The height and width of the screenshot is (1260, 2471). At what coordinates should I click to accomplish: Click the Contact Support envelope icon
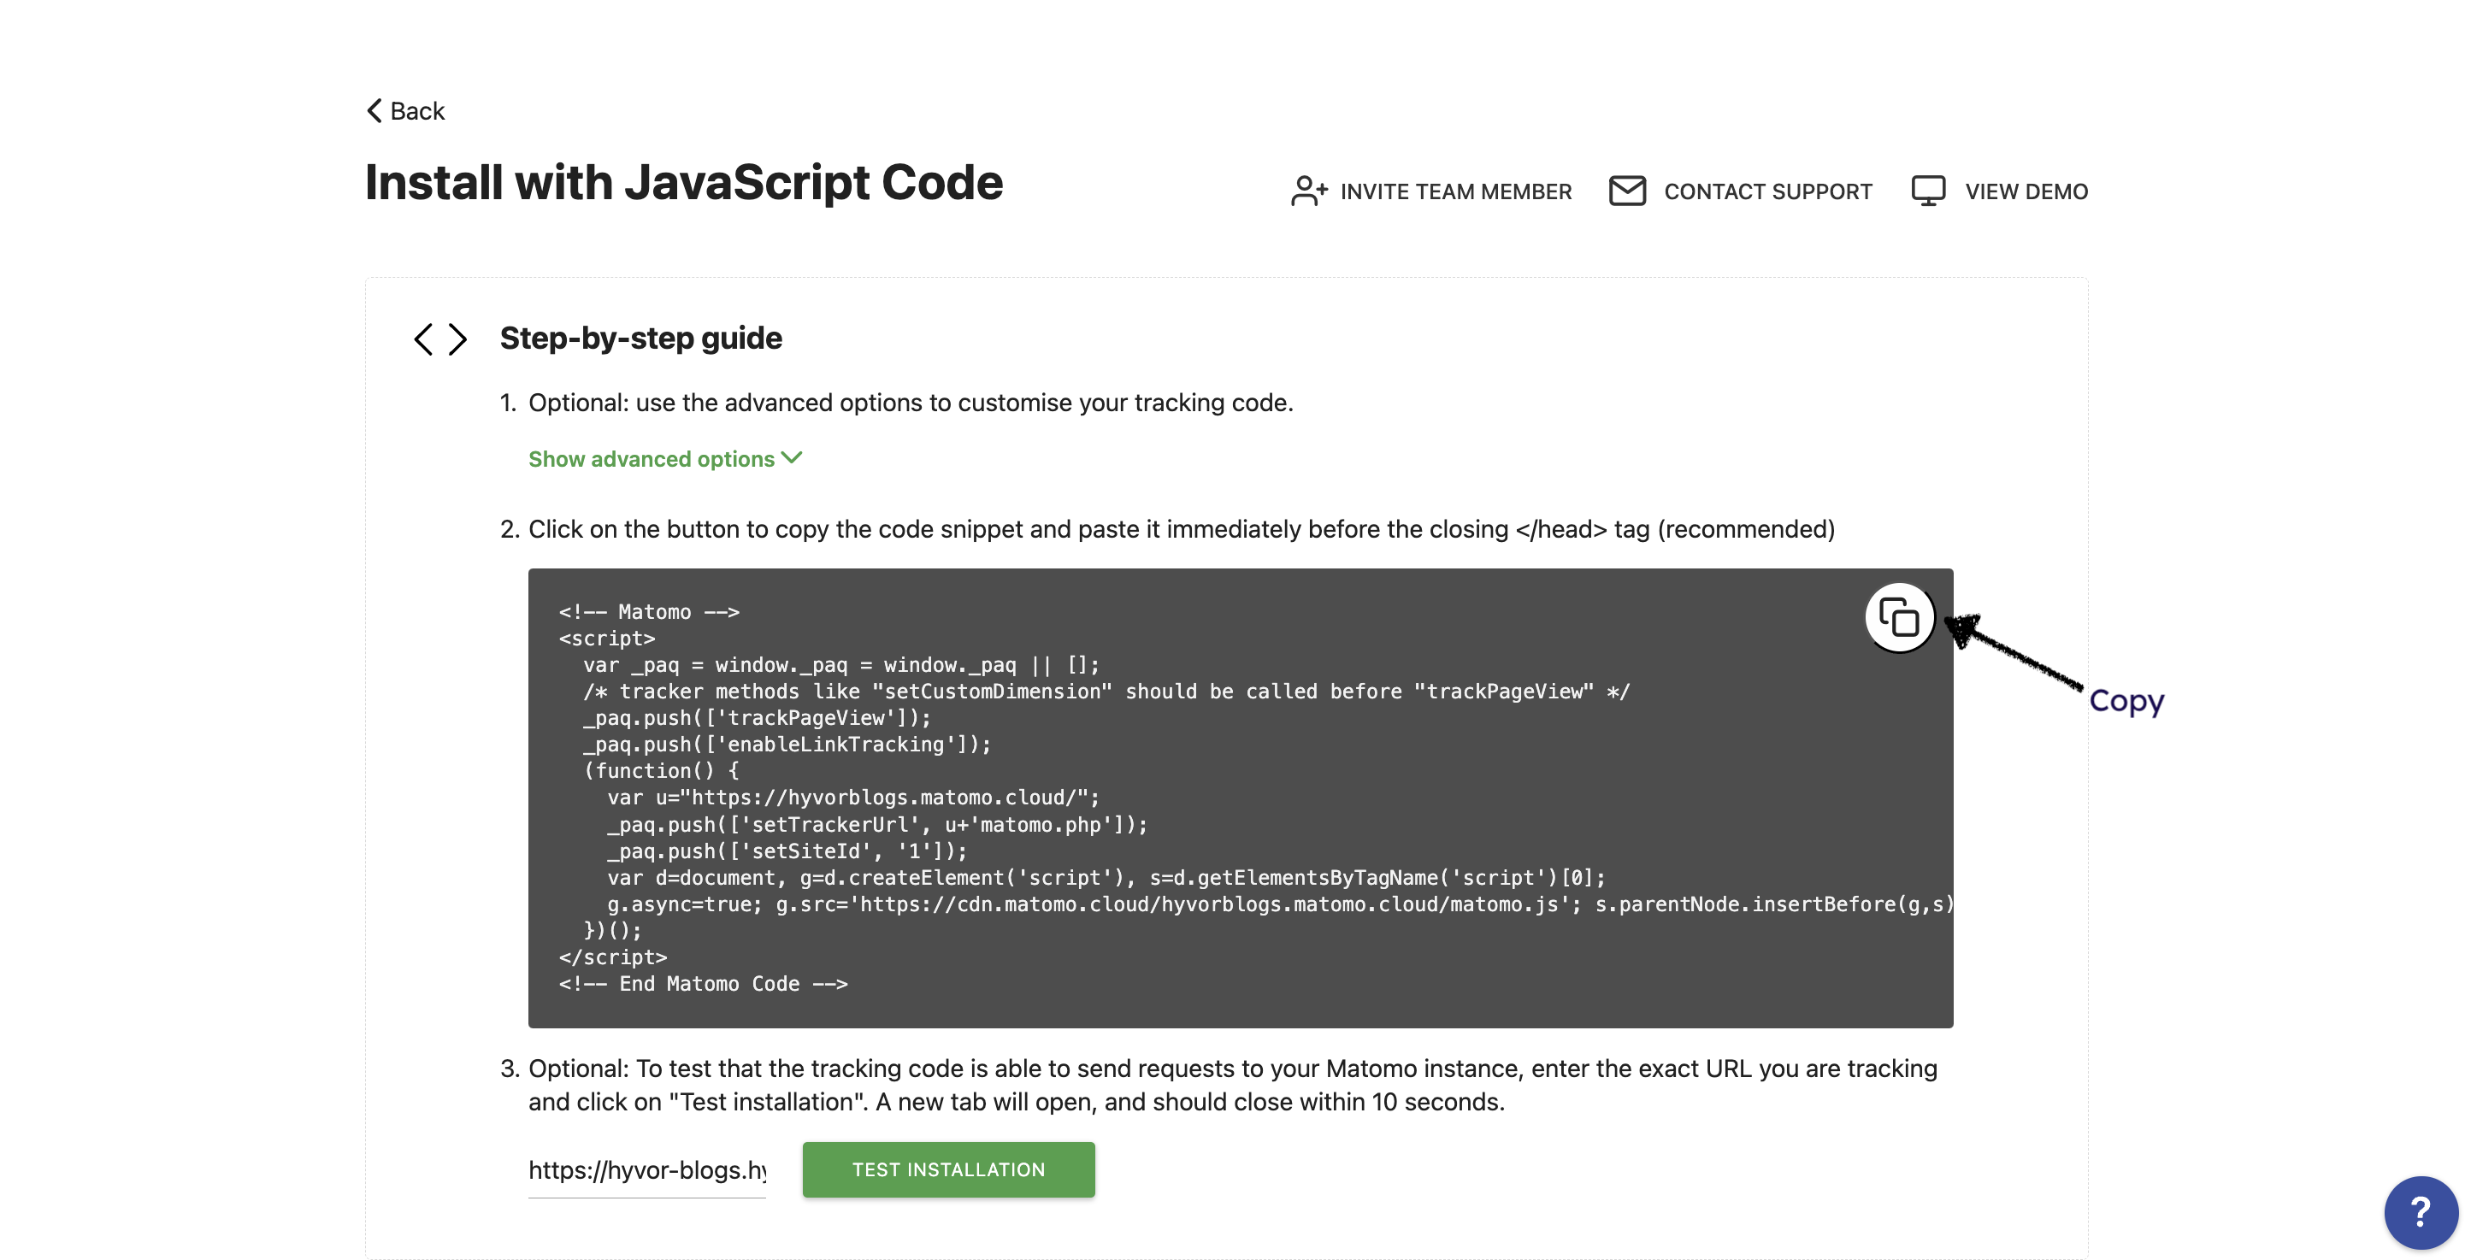click(x=1629, y=191)
